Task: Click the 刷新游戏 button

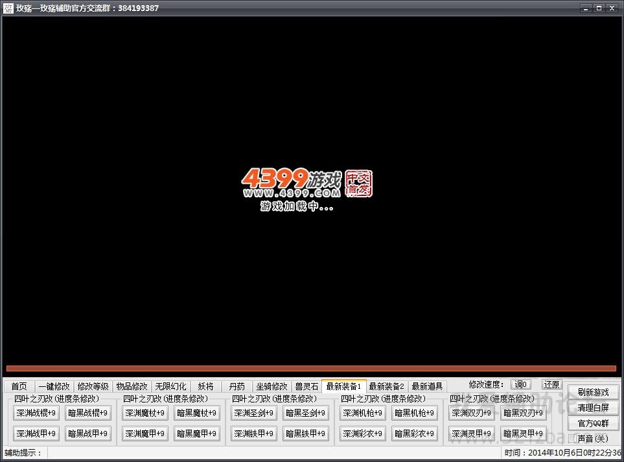Action: pyautogui.click(x=594, y=392)
